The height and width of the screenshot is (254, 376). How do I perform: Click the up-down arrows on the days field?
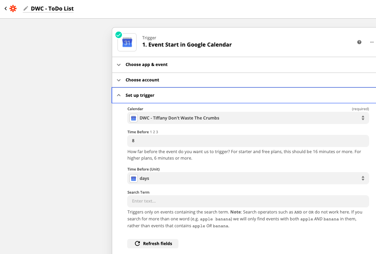(363, 179)
